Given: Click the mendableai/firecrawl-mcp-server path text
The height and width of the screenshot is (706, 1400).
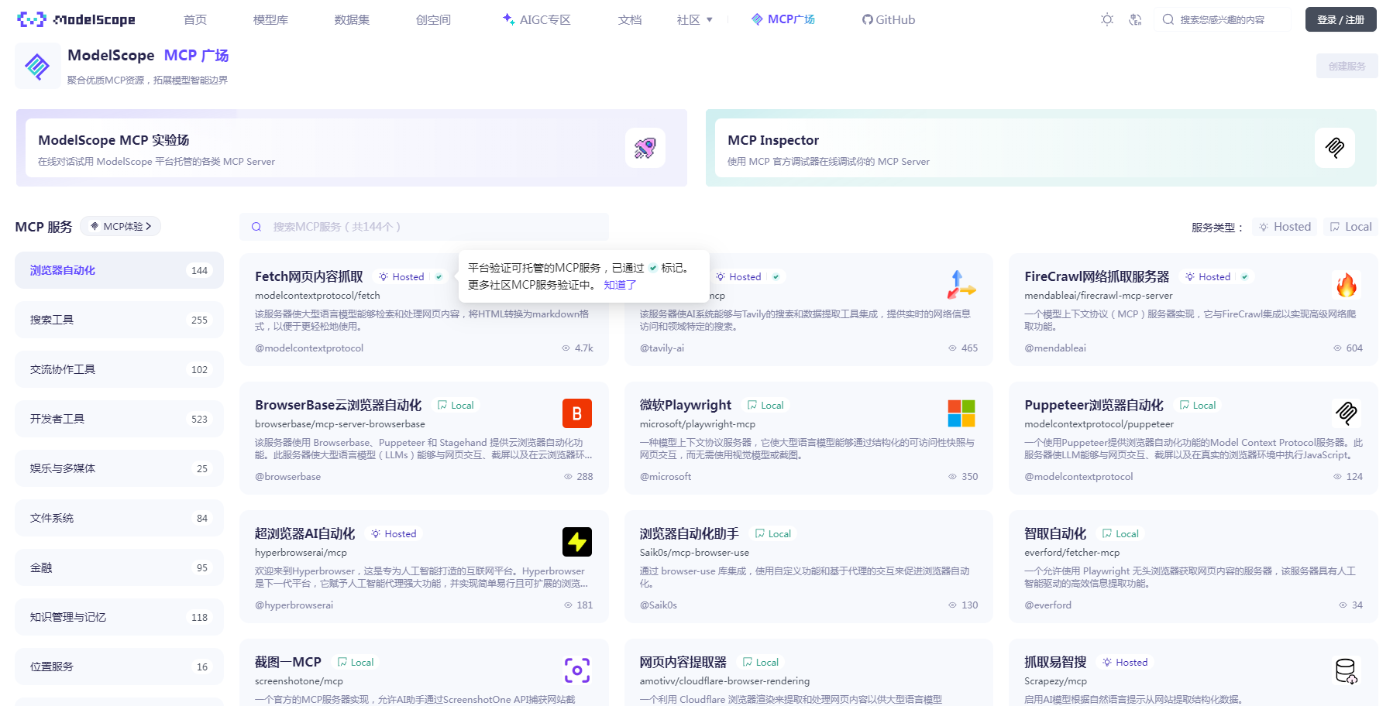Looking at the screenshot, I should tap(1098, 296).
